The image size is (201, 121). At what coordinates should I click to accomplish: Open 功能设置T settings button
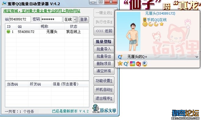click(104, 81)
